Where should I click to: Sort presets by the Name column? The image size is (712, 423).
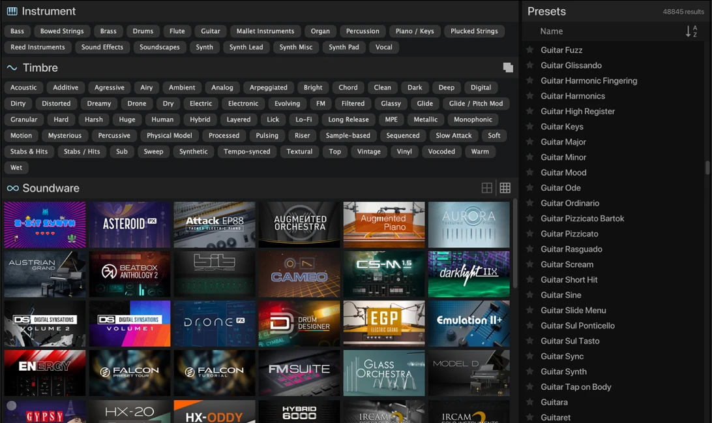(551, 31)
